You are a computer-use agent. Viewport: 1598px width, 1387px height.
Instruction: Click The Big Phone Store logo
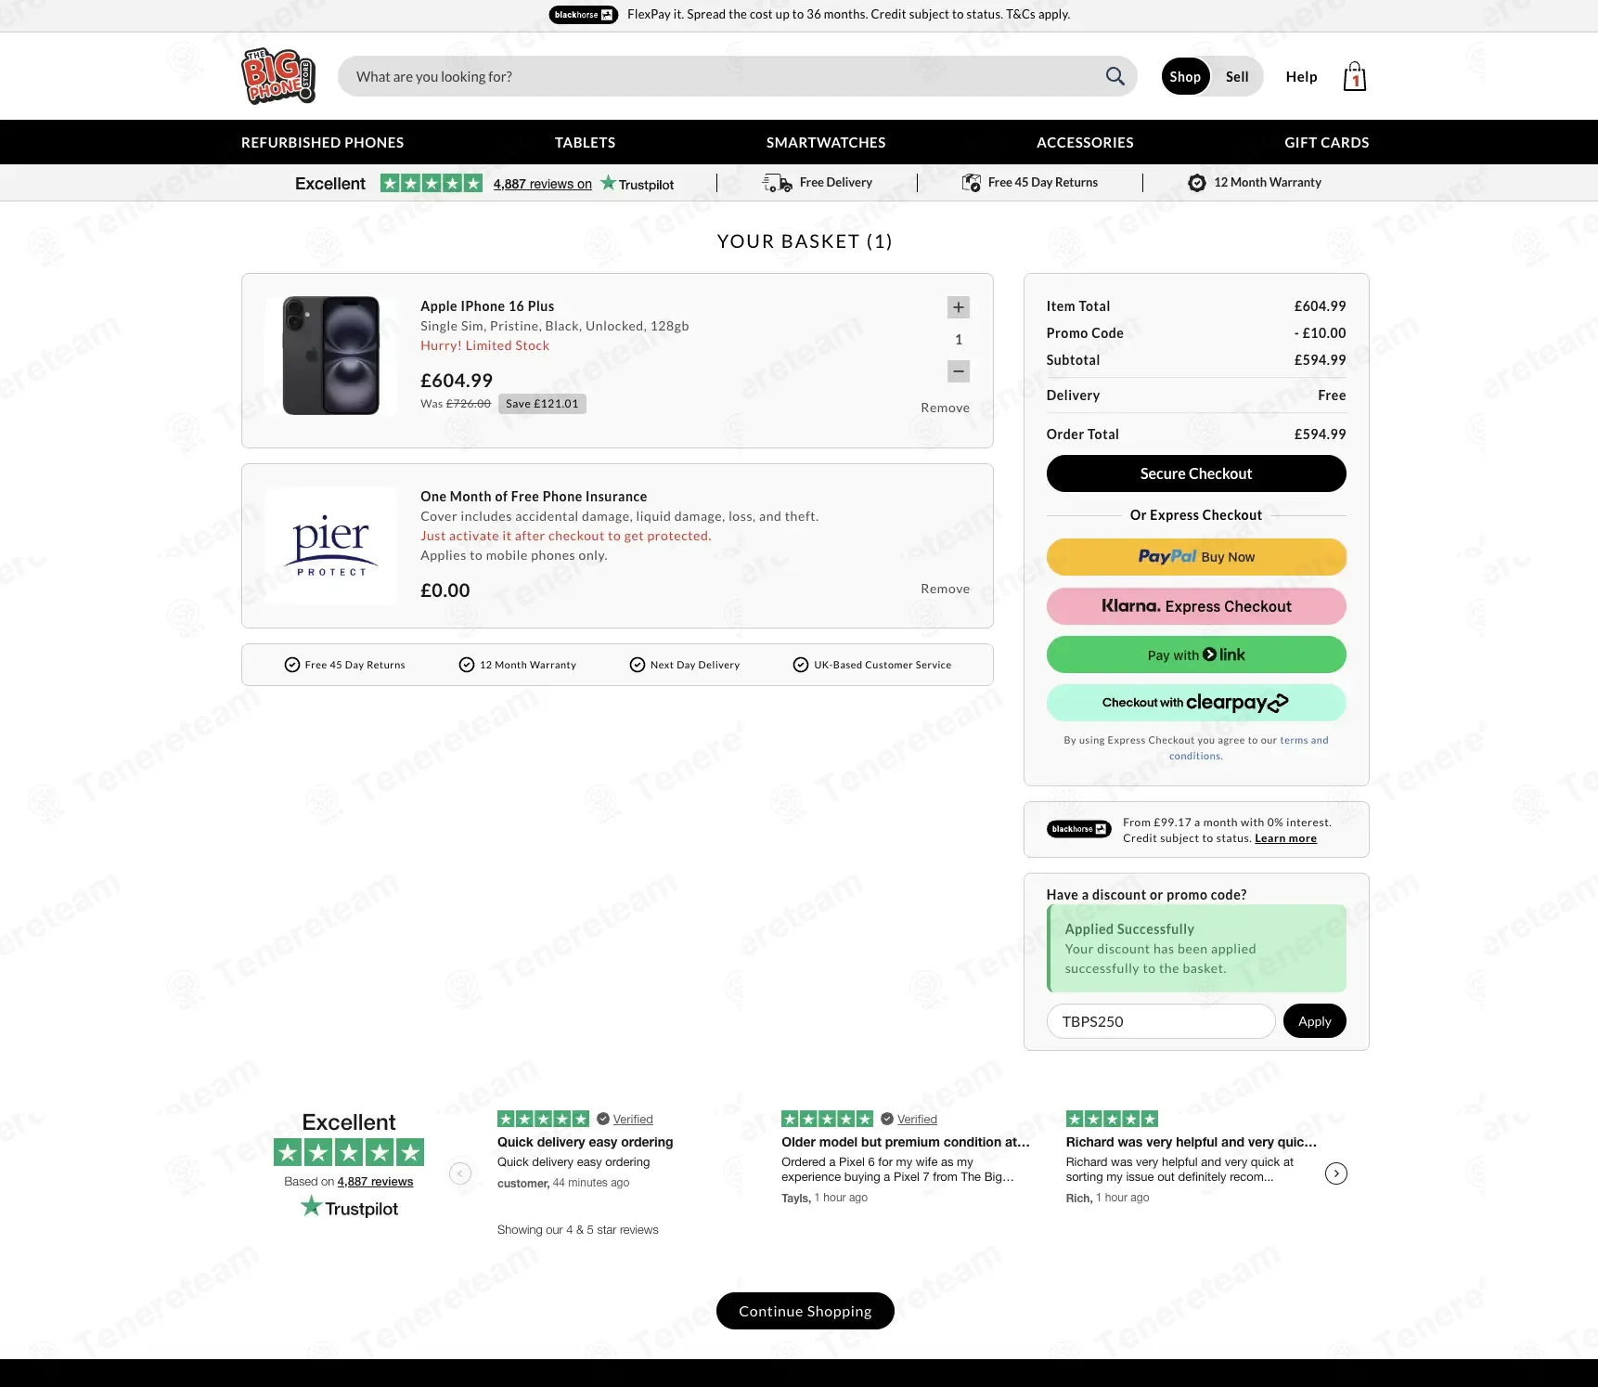click(x=278, y=76)
